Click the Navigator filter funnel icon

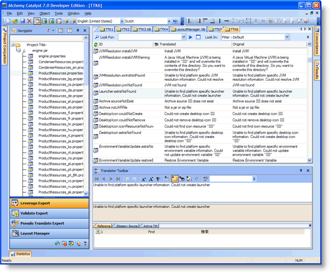(x=48, y=31)
